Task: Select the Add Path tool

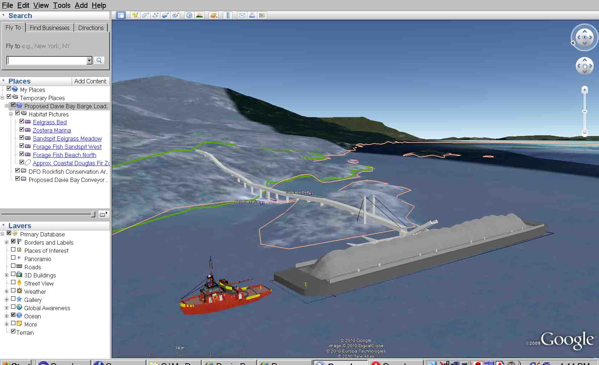Action: (155, 15)
